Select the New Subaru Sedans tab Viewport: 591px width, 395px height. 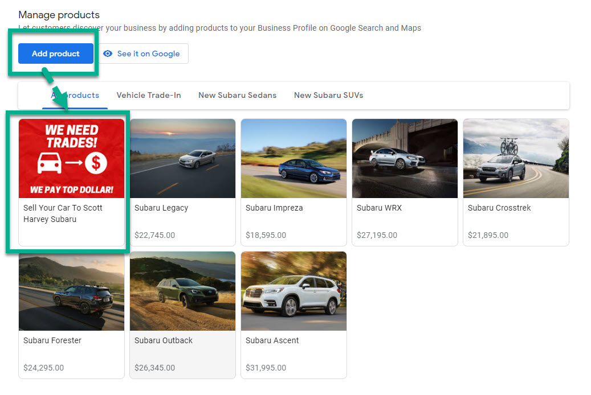[x=237, y=95]
